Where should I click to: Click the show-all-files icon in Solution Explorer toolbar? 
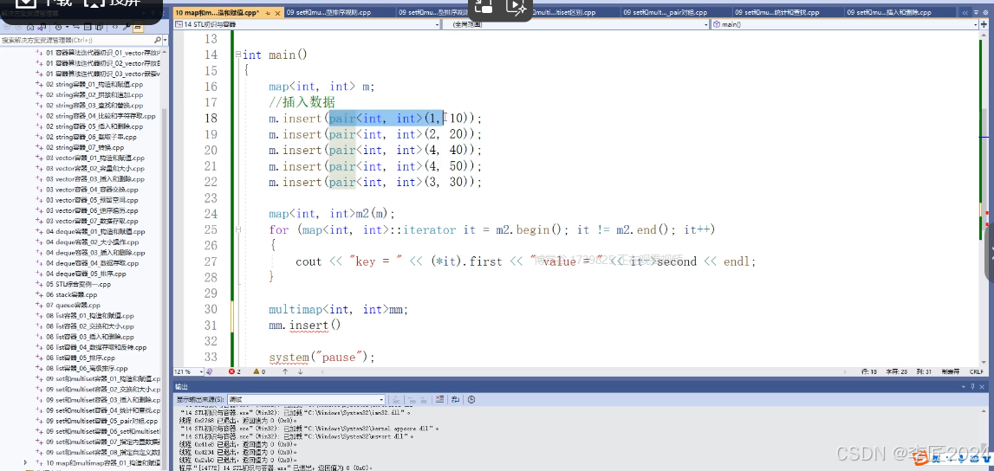pyautogui.click(x=99, y=27)
